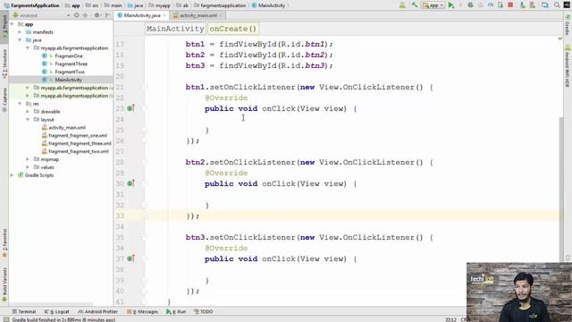The width and height of the screenshot is (572, 322).
Task: Close the MainActivity.java editor tab
Action: click(164, 16)
